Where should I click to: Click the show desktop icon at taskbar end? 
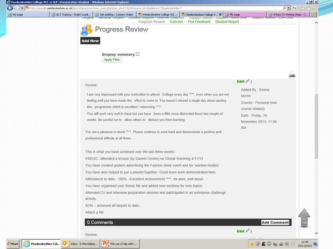click(315, 244)
